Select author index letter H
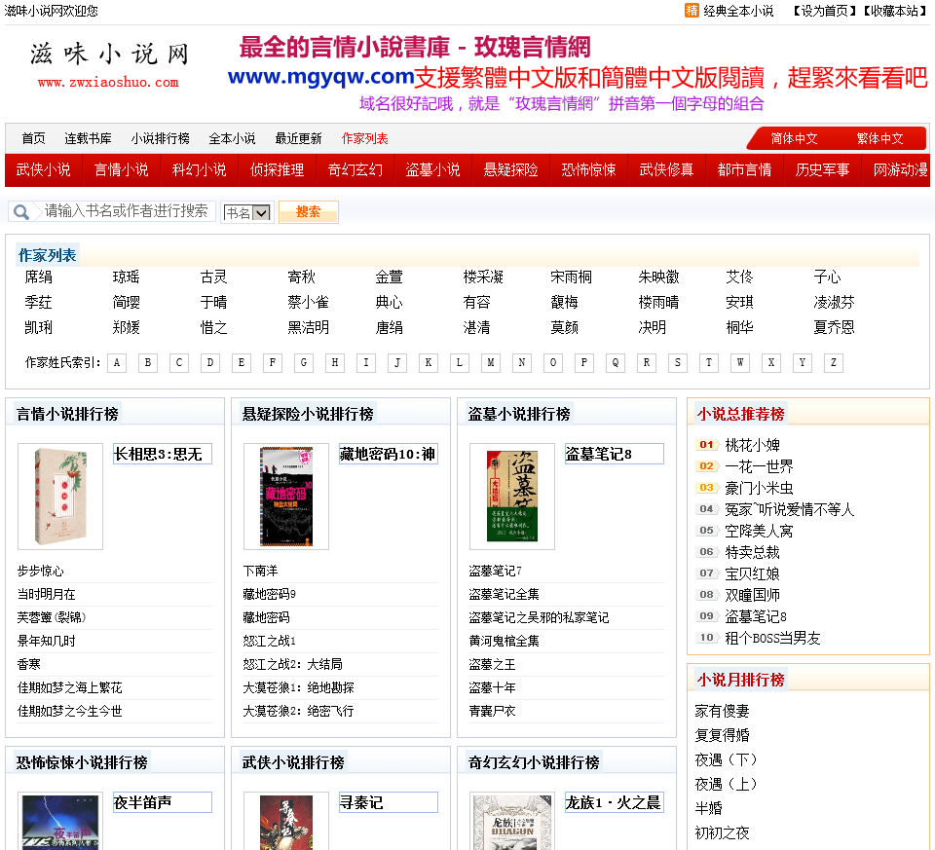The height and width of the screenshot is (850, 935). coord(335,363)
